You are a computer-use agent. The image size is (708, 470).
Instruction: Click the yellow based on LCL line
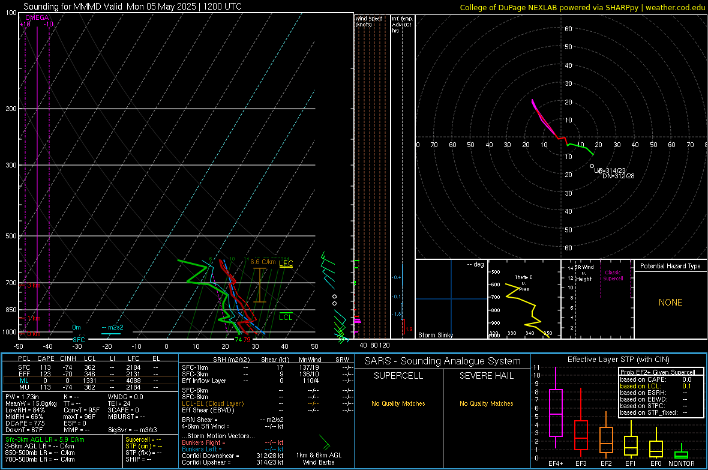tap(655, 386)
